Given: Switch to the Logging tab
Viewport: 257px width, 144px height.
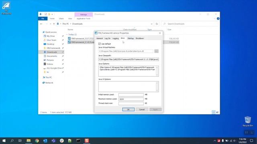Looking at the screenshot, I should pyautogui.click(x=115, y=38).
